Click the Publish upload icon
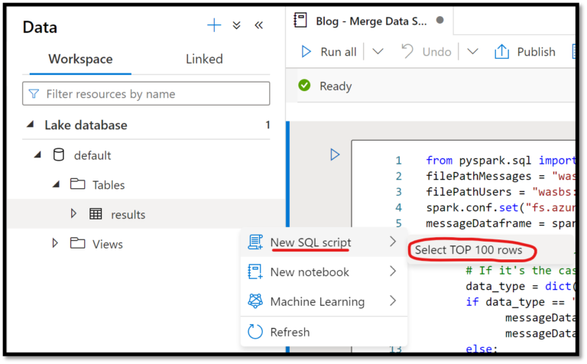Image resolution: width=587 pixels, height=364 pixels. tap(501, 52)
